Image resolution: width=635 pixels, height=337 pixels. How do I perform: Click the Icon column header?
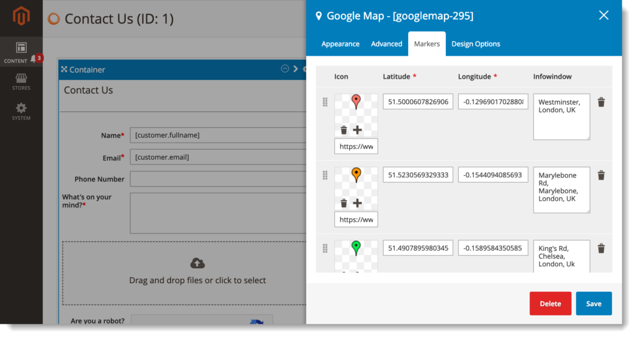(x=341, y=76)
